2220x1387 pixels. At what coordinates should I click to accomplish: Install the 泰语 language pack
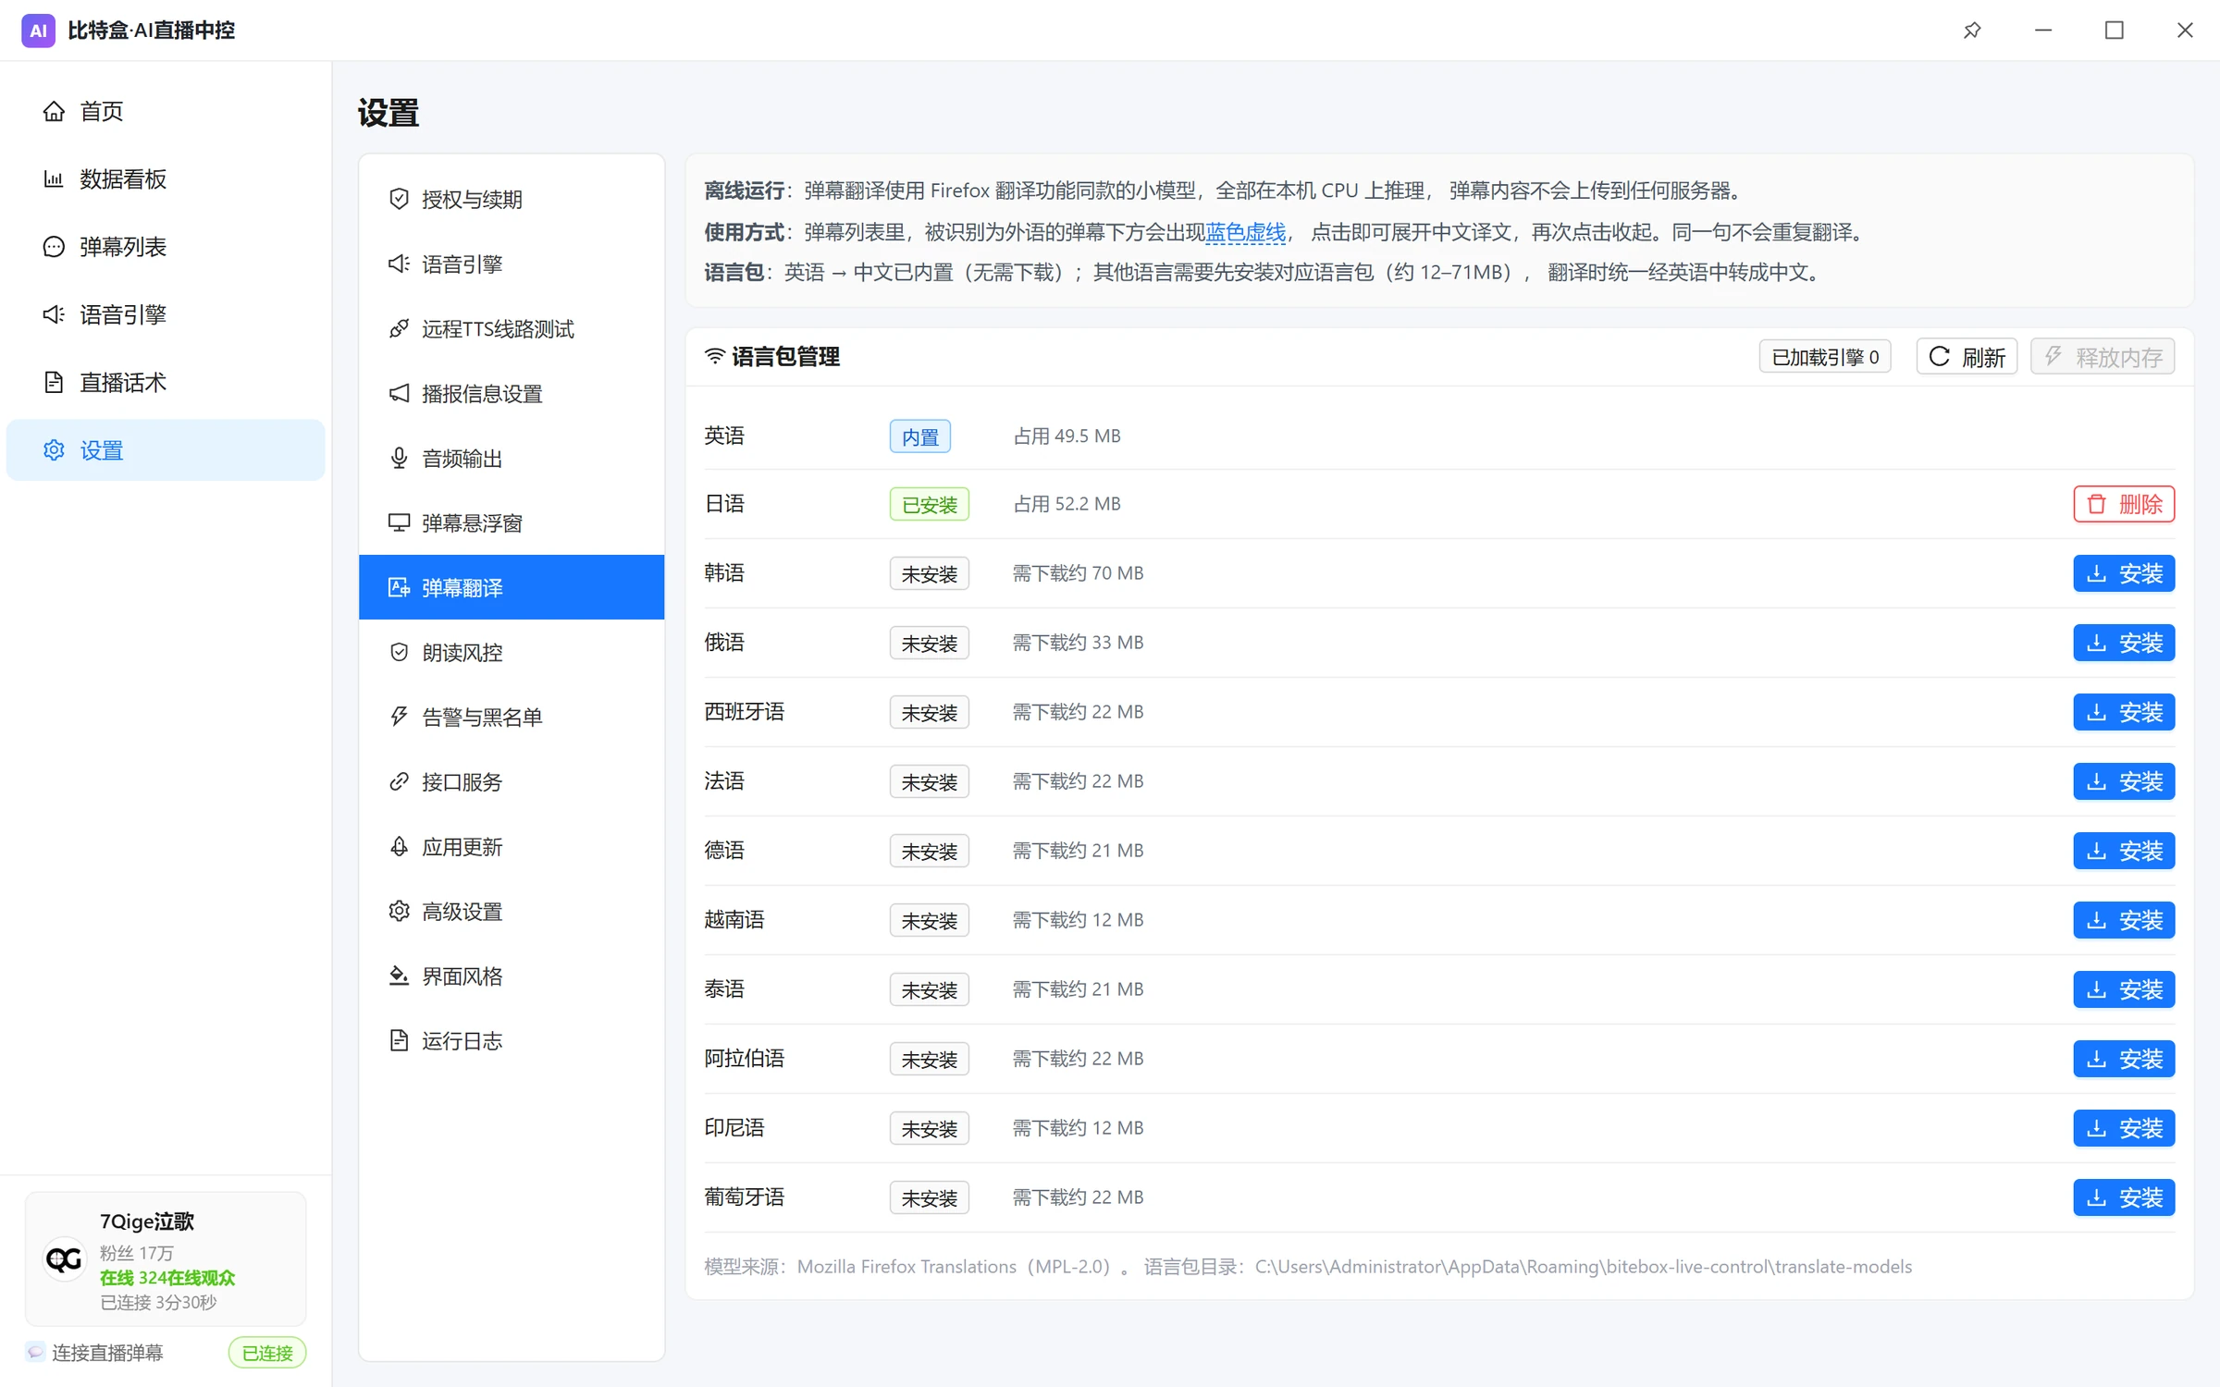tap(2124, 989)
